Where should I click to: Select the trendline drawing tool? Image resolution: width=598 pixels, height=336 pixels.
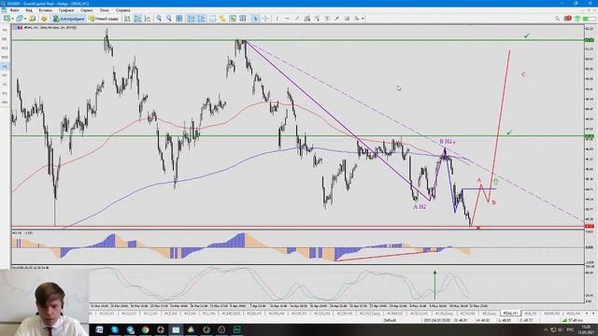[x=297, y=19]
